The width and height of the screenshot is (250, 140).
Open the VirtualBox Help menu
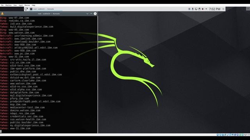[x=34, y=5]
